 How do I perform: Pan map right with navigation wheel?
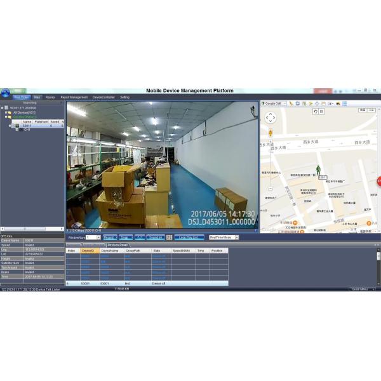pos(274,117)
